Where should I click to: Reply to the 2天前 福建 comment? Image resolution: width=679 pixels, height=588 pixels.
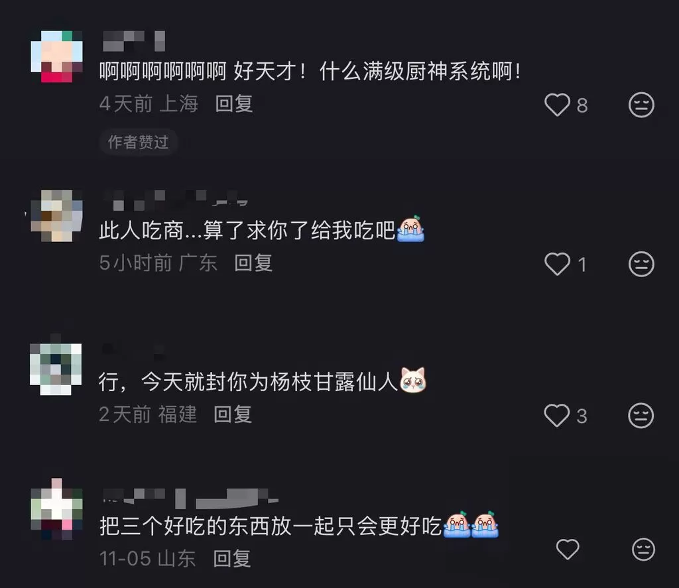233,414
